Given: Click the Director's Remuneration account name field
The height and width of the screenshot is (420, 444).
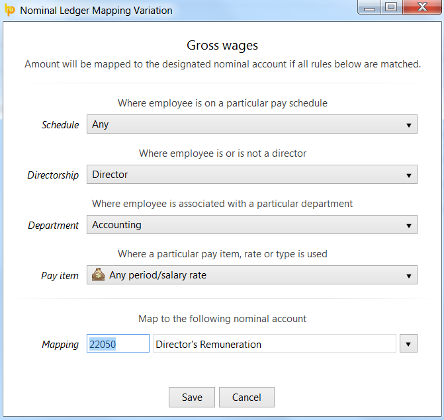Looking at the screenshot, I should tap(274, 343).
